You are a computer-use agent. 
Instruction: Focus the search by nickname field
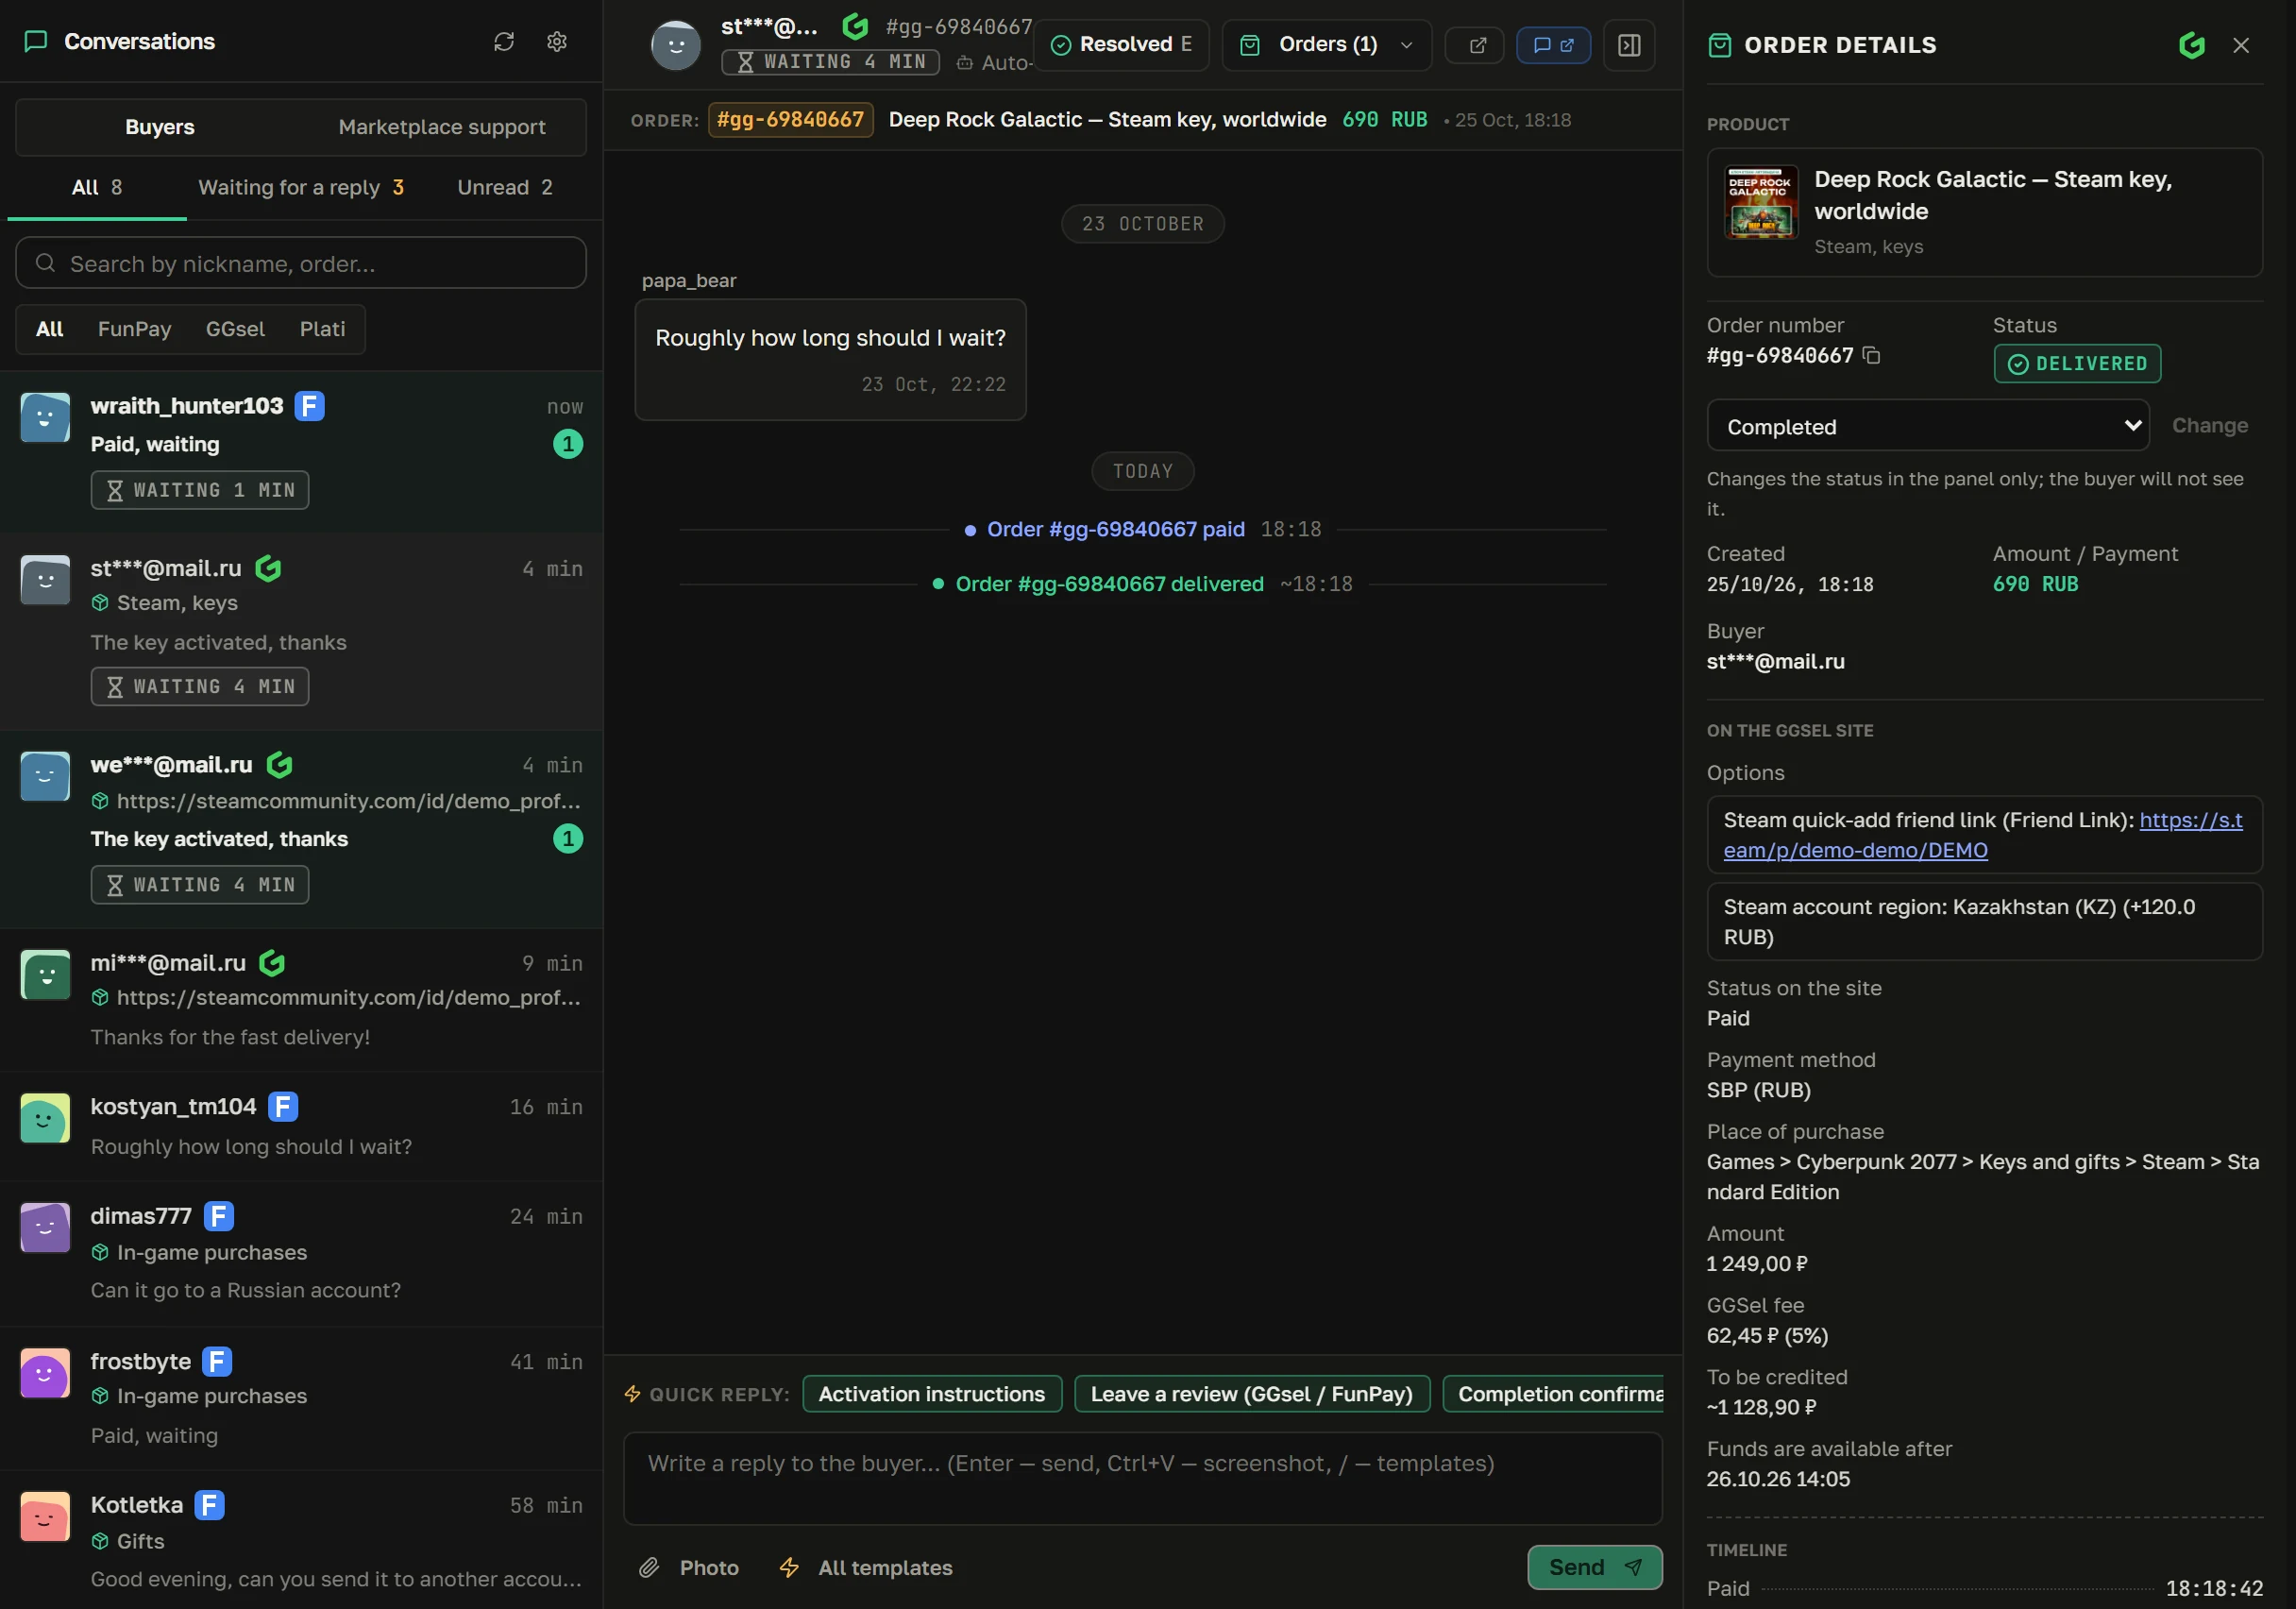pos(300,263)
